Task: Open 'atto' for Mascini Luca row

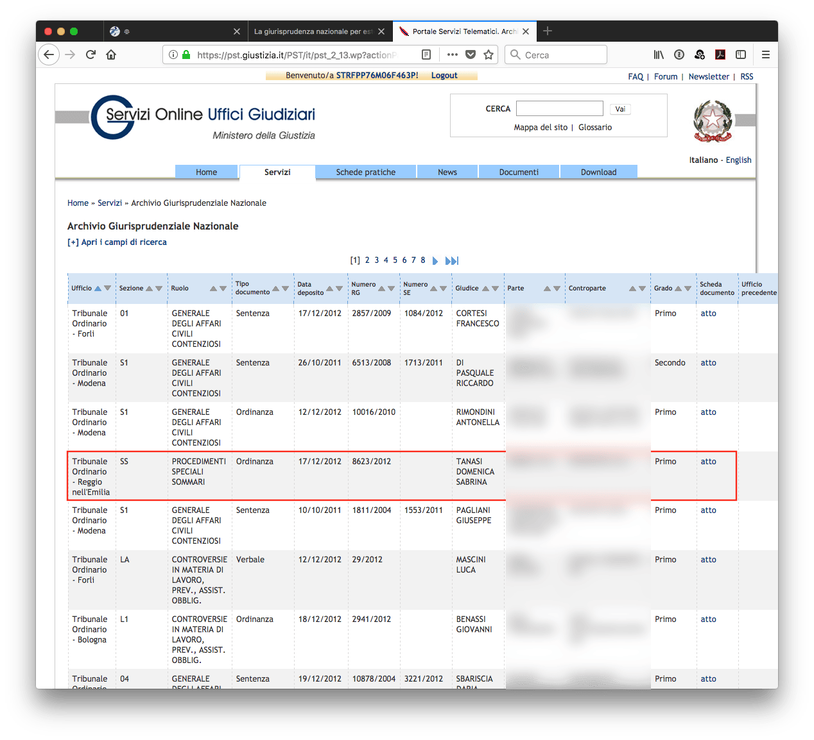Action: point(708,560)
